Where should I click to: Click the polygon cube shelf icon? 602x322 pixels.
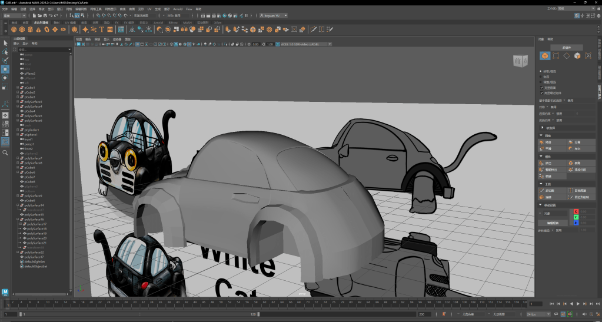pos(22,29)
